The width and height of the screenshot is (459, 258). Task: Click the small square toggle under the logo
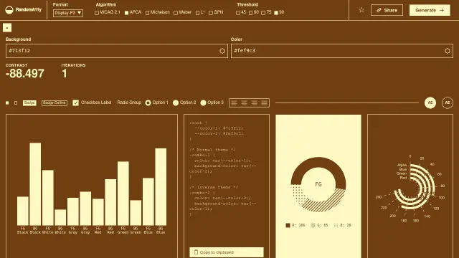7,28
